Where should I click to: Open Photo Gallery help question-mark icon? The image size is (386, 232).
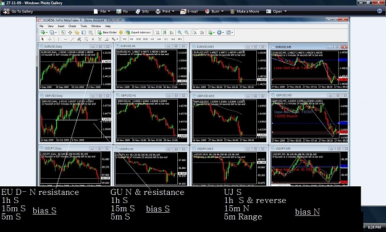tap(379, 11)
